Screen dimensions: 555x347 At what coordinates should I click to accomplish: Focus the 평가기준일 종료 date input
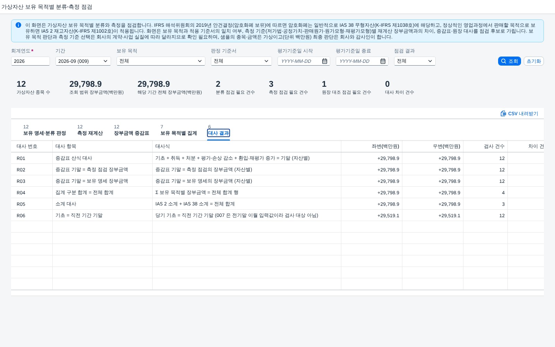coord(357,61)
